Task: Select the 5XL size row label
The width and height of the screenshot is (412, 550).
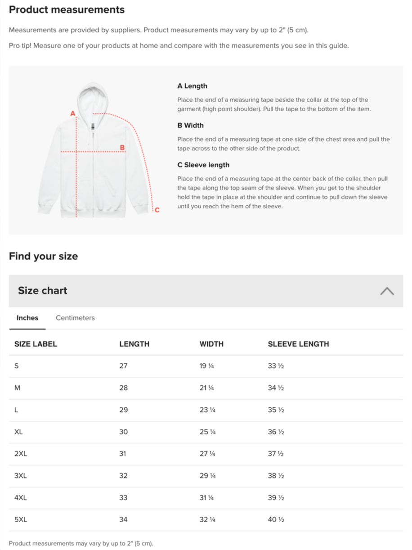Action: [x=21, y=519]
